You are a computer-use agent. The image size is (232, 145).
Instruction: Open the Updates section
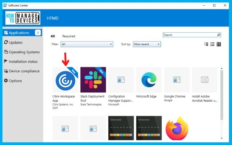click(16, 42)
